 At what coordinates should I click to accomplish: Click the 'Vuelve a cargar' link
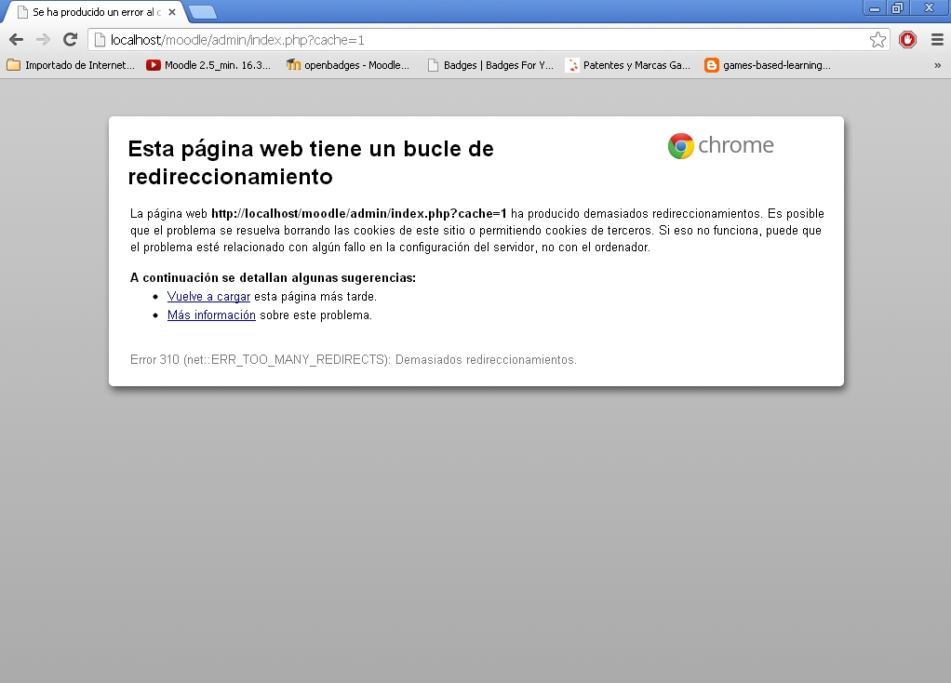click(x=208, y=296)
